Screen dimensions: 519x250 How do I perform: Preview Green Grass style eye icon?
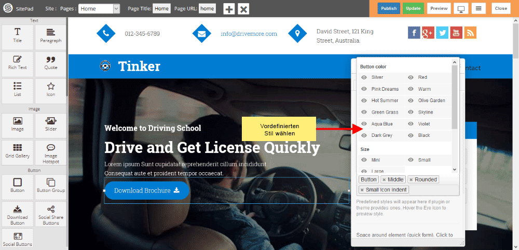point(364,112)
